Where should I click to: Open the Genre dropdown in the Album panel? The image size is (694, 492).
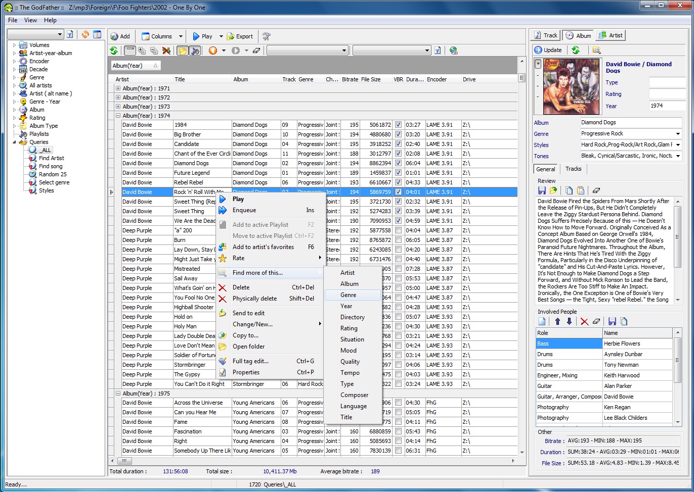point(678,134)
